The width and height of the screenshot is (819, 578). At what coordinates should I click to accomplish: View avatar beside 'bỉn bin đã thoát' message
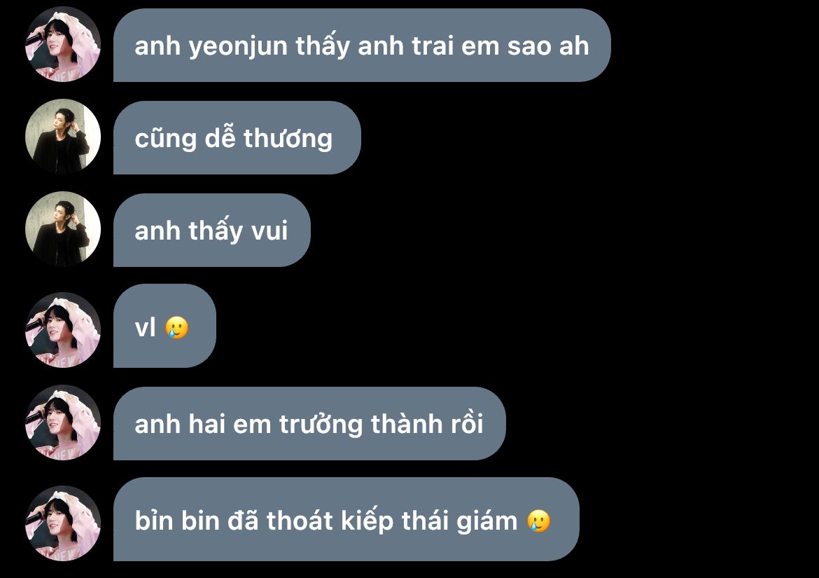point(63,523)
